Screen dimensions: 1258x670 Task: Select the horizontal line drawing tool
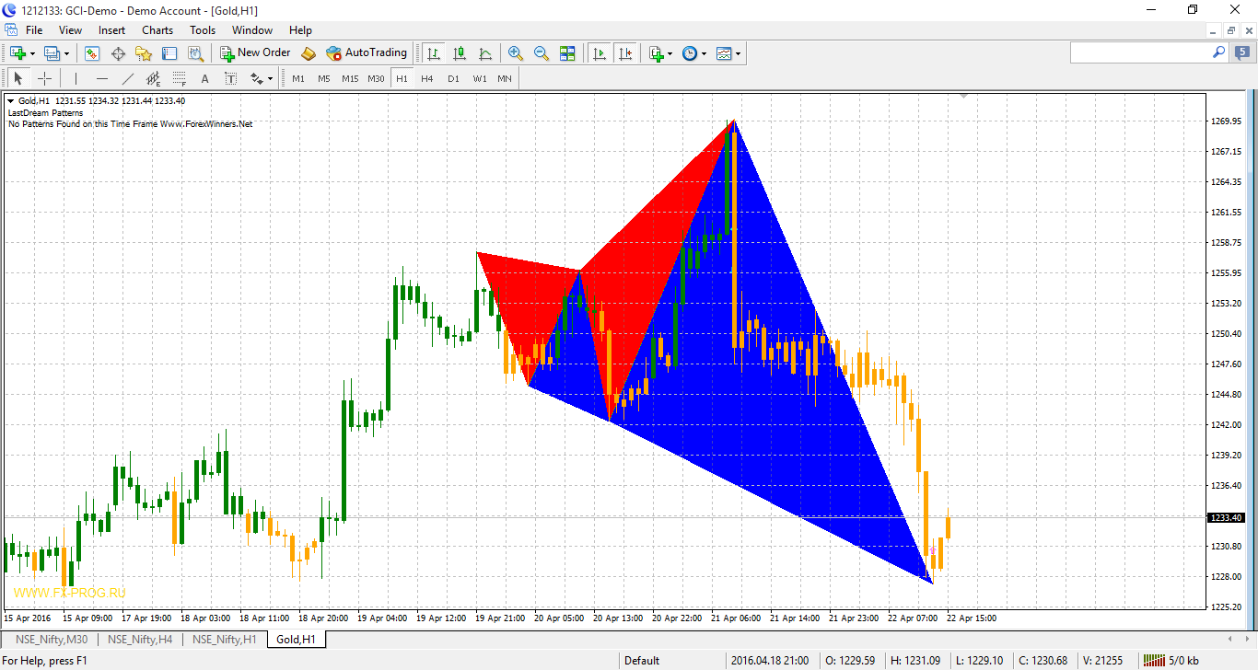[101, 77]
